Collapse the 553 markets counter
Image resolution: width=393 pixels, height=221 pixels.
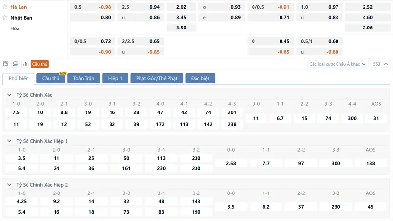pos(380,64)
